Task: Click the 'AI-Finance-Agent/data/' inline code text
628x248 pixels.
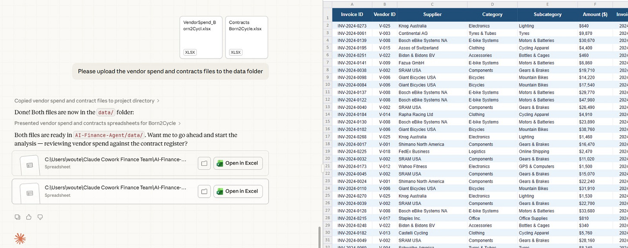Action: pyautogui.click(x=109, y=135)
